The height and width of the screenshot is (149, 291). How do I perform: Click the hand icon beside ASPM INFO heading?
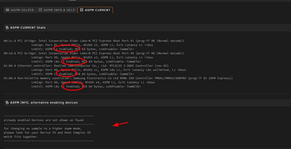(x=7, y=103)
